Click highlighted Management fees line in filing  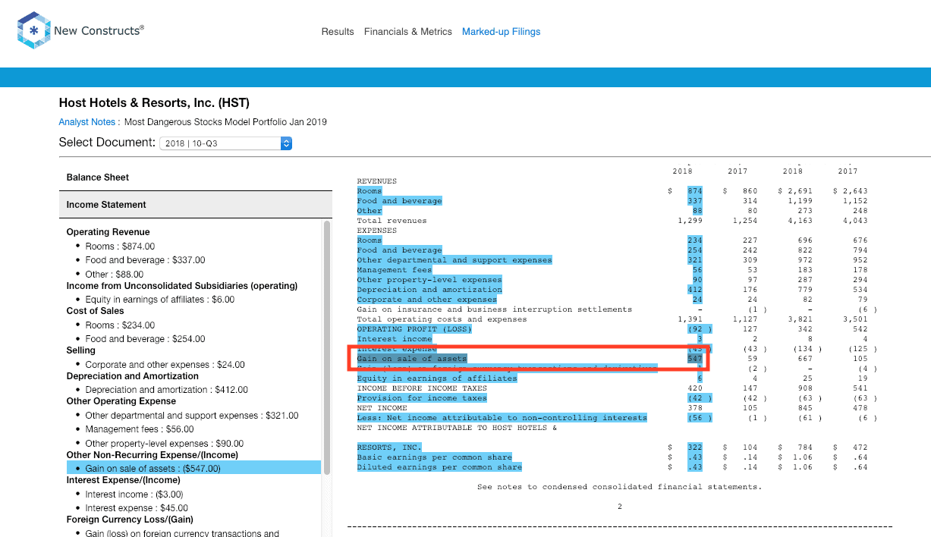pyautogui.click(x=395, y=270)
